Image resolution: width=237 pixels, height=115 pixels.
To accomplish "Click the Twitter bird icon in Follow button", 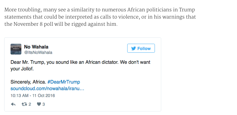I will (134, 49).
